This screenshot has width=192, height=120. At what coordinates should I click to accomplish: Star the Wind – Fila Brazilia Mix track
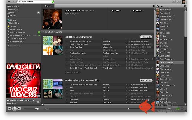pyautogui.click(x=67, y=44)
